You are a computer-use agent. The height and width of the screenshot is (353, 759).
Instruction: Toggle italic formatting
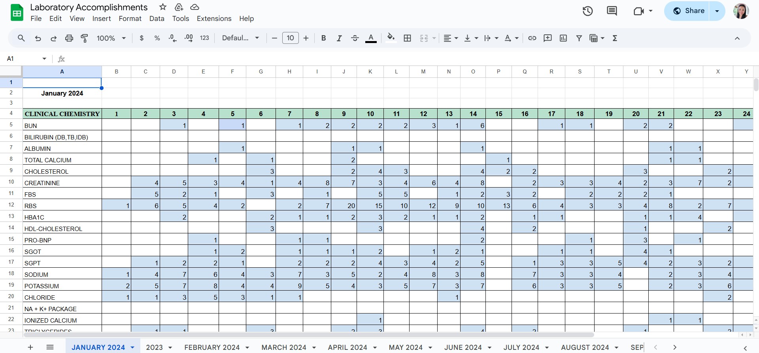[x=339, y=38]
